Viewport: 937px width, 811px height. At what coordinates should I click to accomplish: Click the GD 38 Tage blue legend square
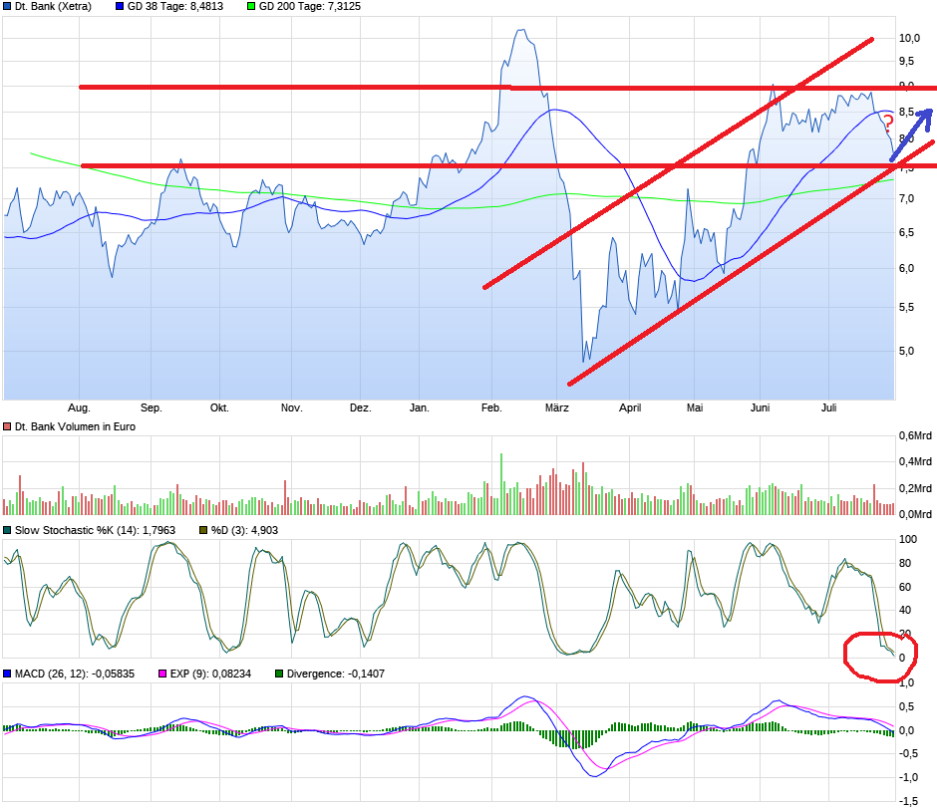(x=120, y=7)
